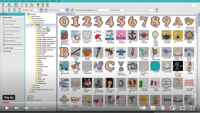Open the Showing All Embroidery Files dropdown
This screenshot has width=200, height=113.
pyautogui.click(x=95, y=10)
